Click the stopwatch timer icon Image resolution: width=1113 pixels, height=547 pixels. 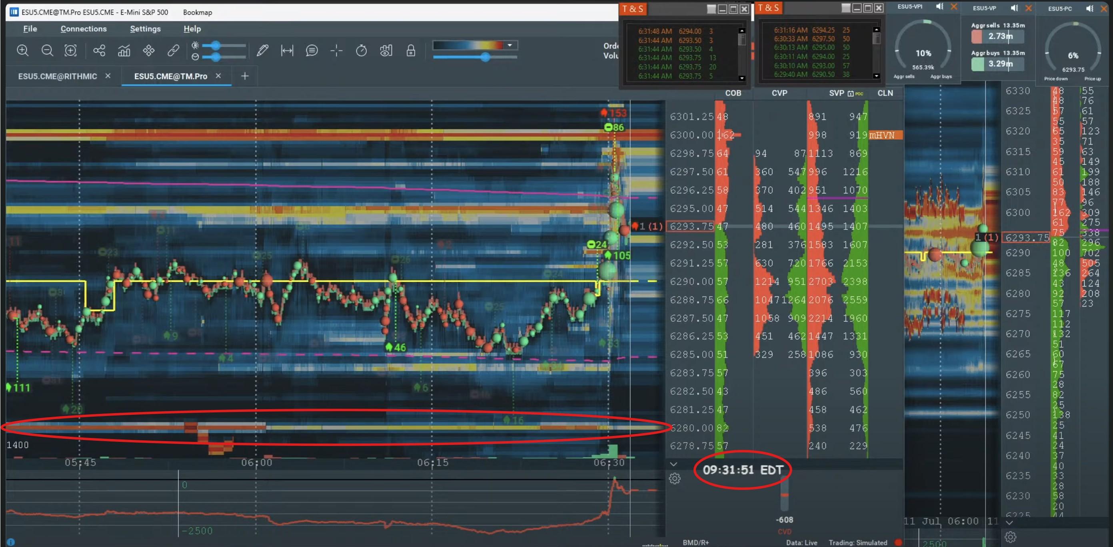(x=361, y=50)
